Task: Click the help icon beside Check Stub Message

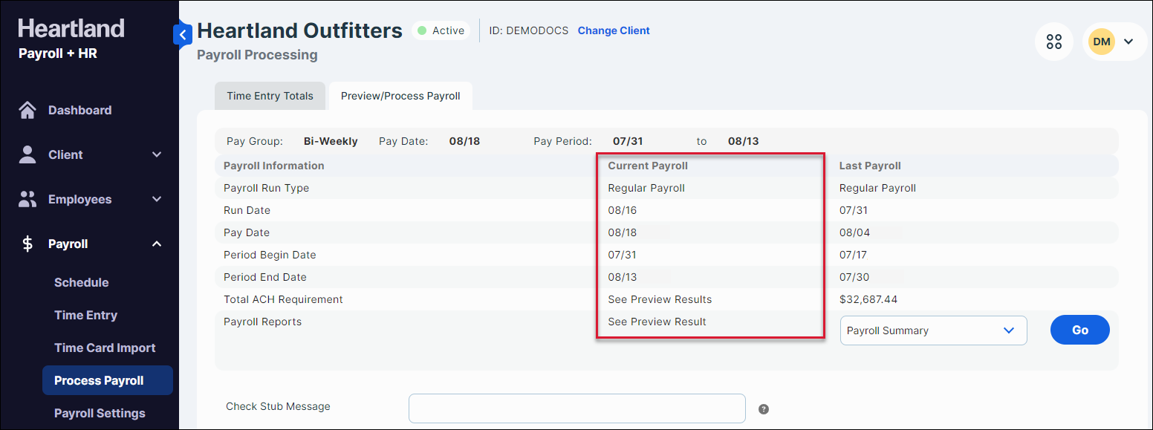Action: pos(763,409)
